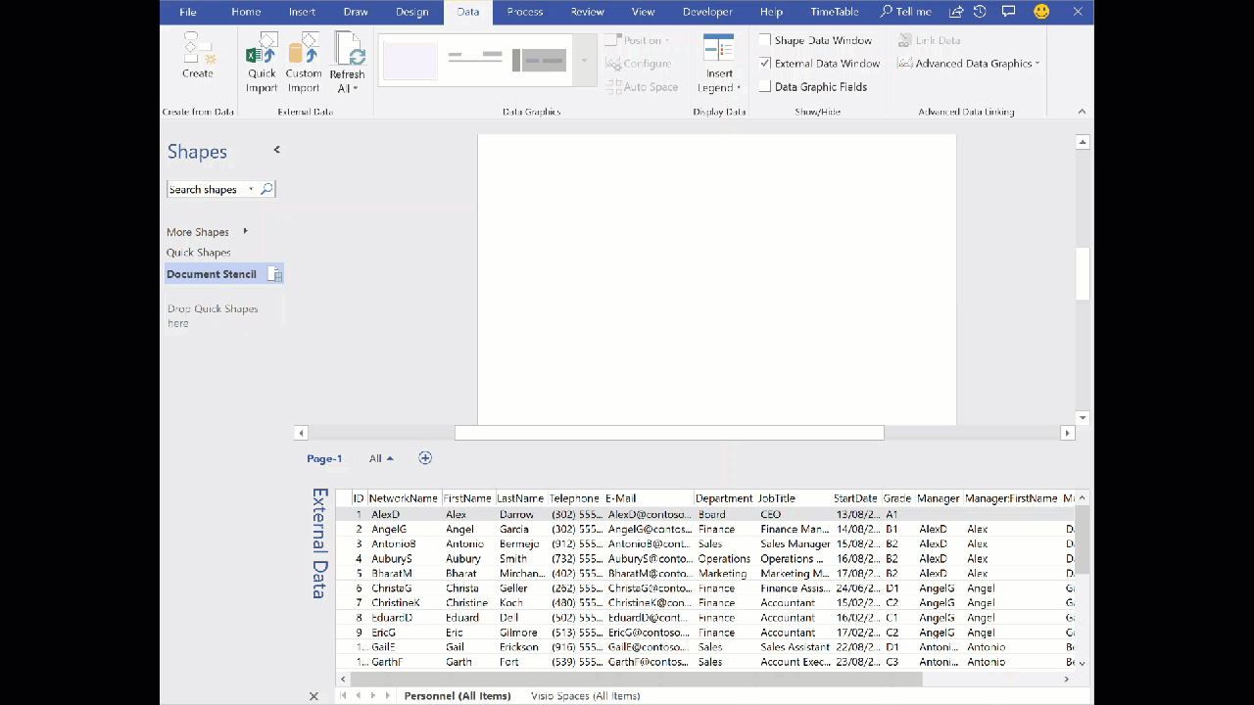Click the smiley feedback icon
Screen dimensions: 1254x705
1041,12
